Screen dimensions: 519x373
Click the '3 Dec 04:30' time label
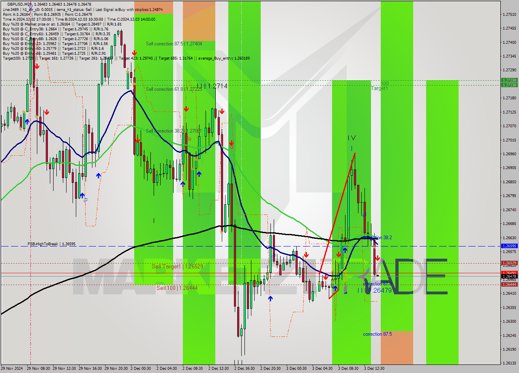click(x=322, y=369)
